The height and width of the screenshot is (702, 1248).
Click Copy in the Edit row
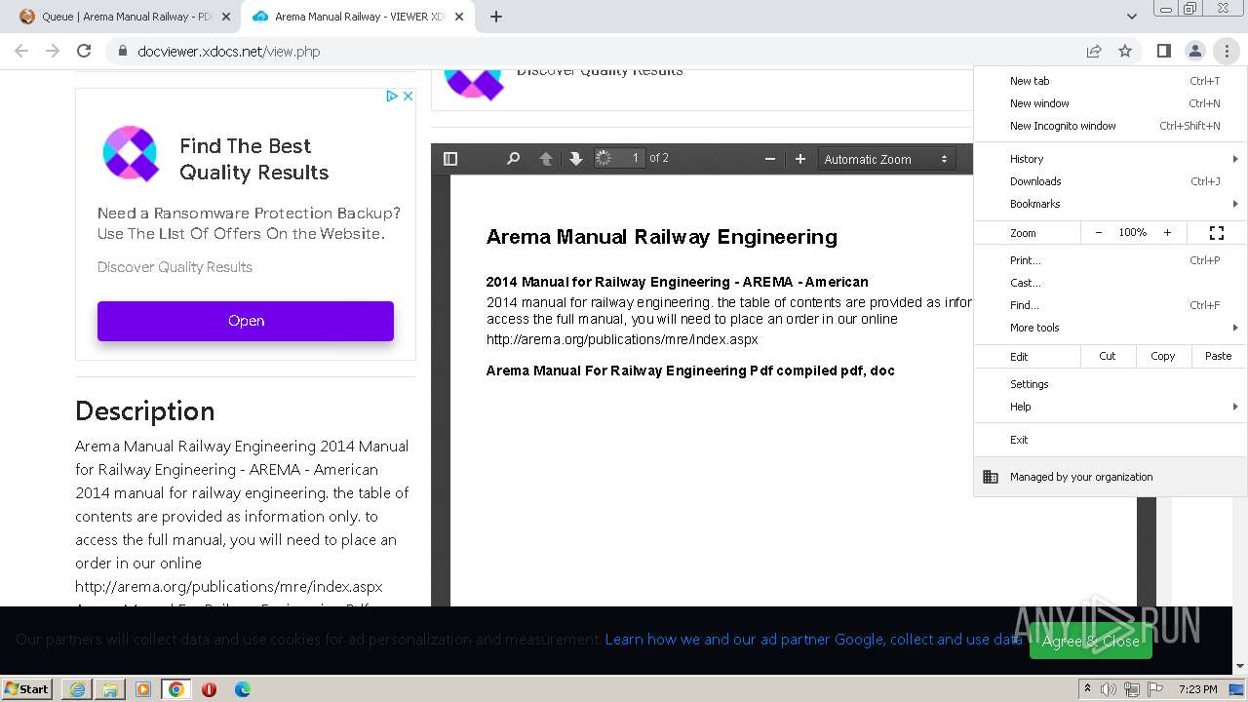[1163, 356]
